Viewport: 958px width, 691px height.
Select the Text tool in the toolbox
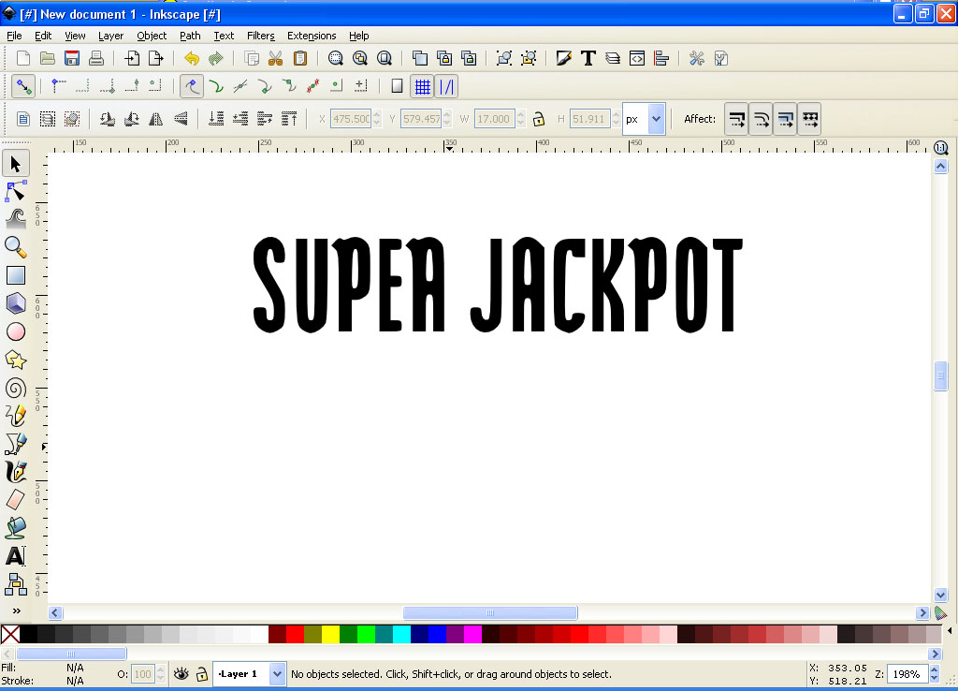[15, 556]
